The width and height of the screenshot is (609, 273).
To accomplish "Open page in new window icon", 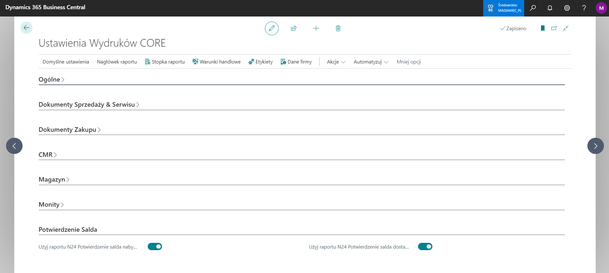I will [x=554, y=28].
